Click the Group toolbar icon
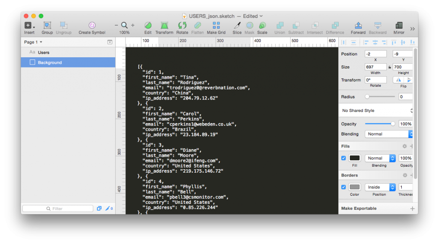This screenshot has width=439, height=244. tap(47, 25)
